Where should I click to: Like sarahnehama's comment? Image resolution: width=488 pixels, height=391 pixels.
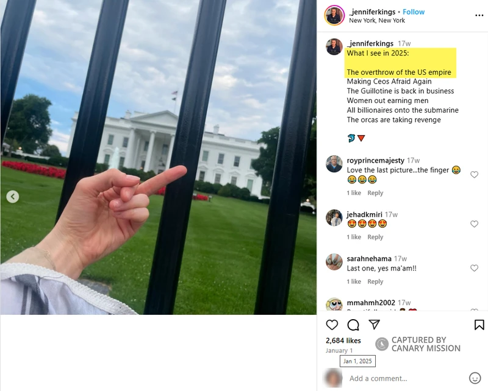pos(475,268)
